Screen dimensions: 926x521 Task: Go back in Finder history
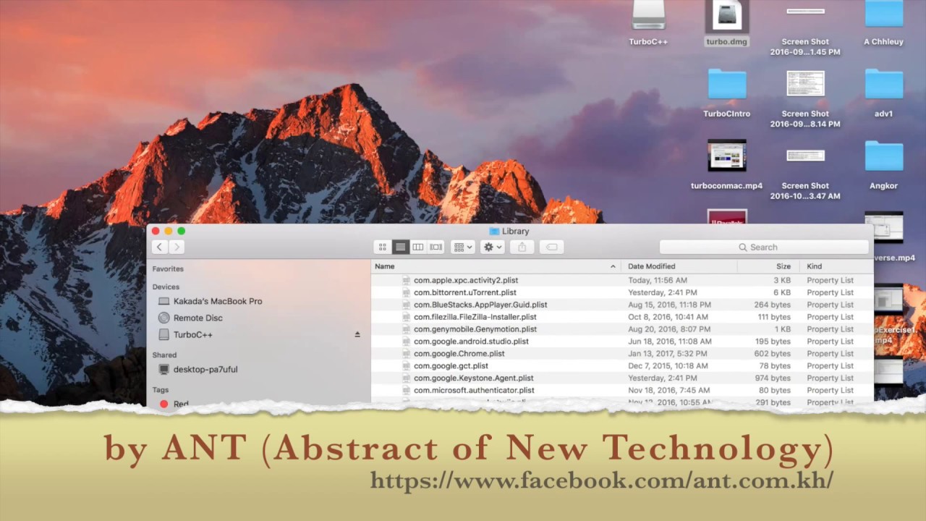(x=159, y=247)
